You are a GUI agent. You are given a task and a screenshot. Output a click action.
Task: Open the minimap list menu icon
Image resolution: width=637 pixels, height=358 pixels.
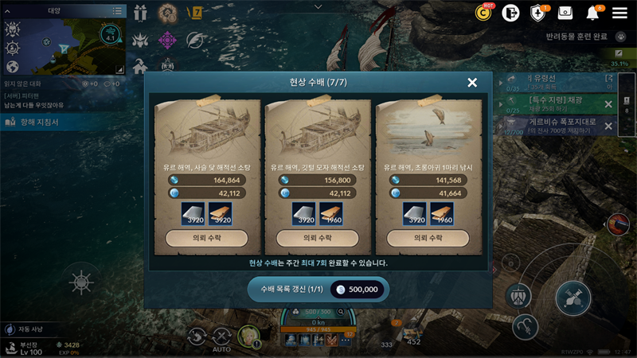tap(117, 10)
